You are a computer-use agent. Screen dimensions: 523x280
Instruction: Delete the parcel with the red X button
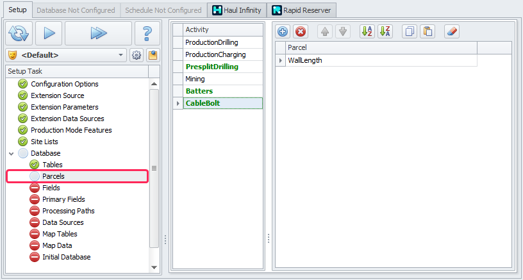coord(301,32)
